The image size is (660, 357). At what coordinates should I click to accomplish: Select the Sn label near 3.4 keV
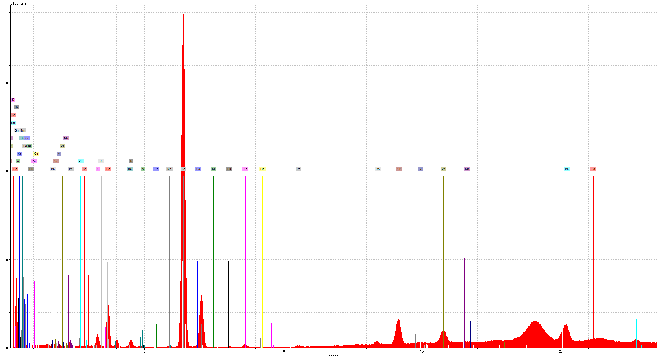point(101,161)
